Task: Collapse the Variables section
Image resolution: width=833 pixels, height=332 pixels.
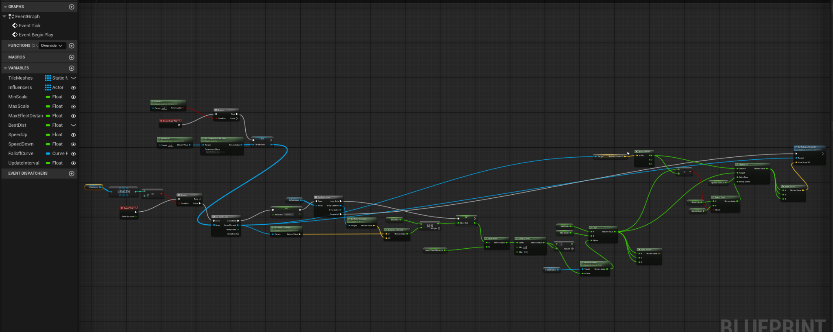Action: coord(5,68)
